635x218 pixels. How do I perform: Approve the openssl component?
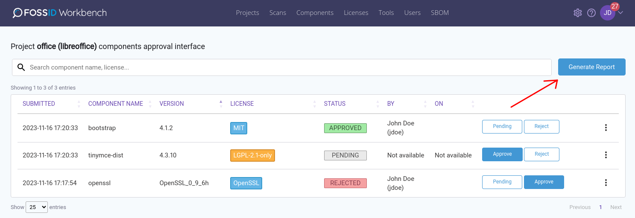544,182
